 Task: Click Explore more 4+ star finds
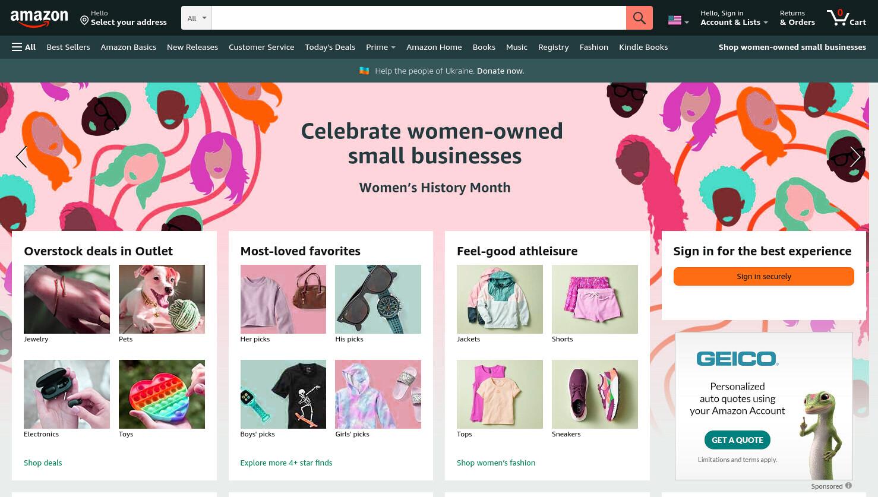(x=286, y=463)
